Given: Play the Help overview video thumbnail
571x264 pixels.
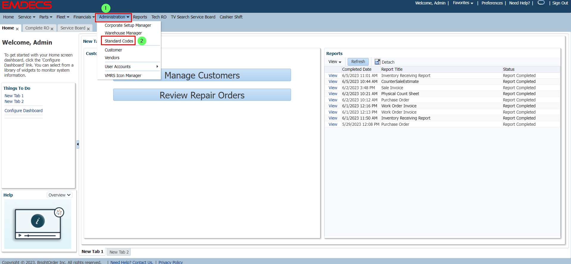Looking at the screenshot, I should pos(38,224).
